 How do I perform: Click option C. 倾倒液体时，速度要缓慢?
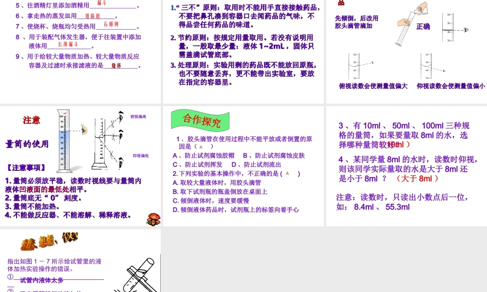[211, 201]
